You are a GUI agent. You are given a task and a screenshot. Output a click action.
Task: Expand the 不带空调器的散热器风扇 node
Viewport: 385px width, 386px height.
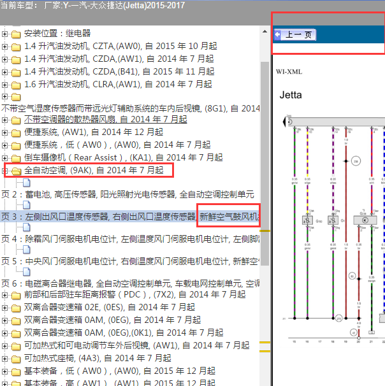[4, 120]
